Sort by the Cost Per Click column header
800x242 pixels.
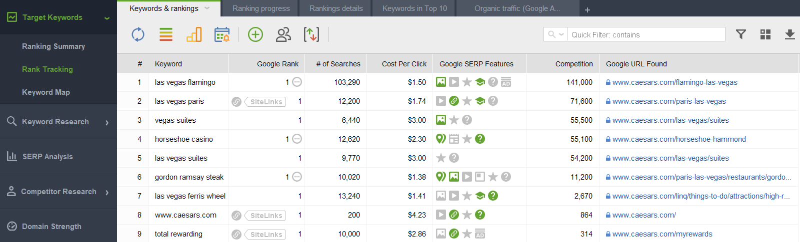pyautogui.click(x=404, y=64)
